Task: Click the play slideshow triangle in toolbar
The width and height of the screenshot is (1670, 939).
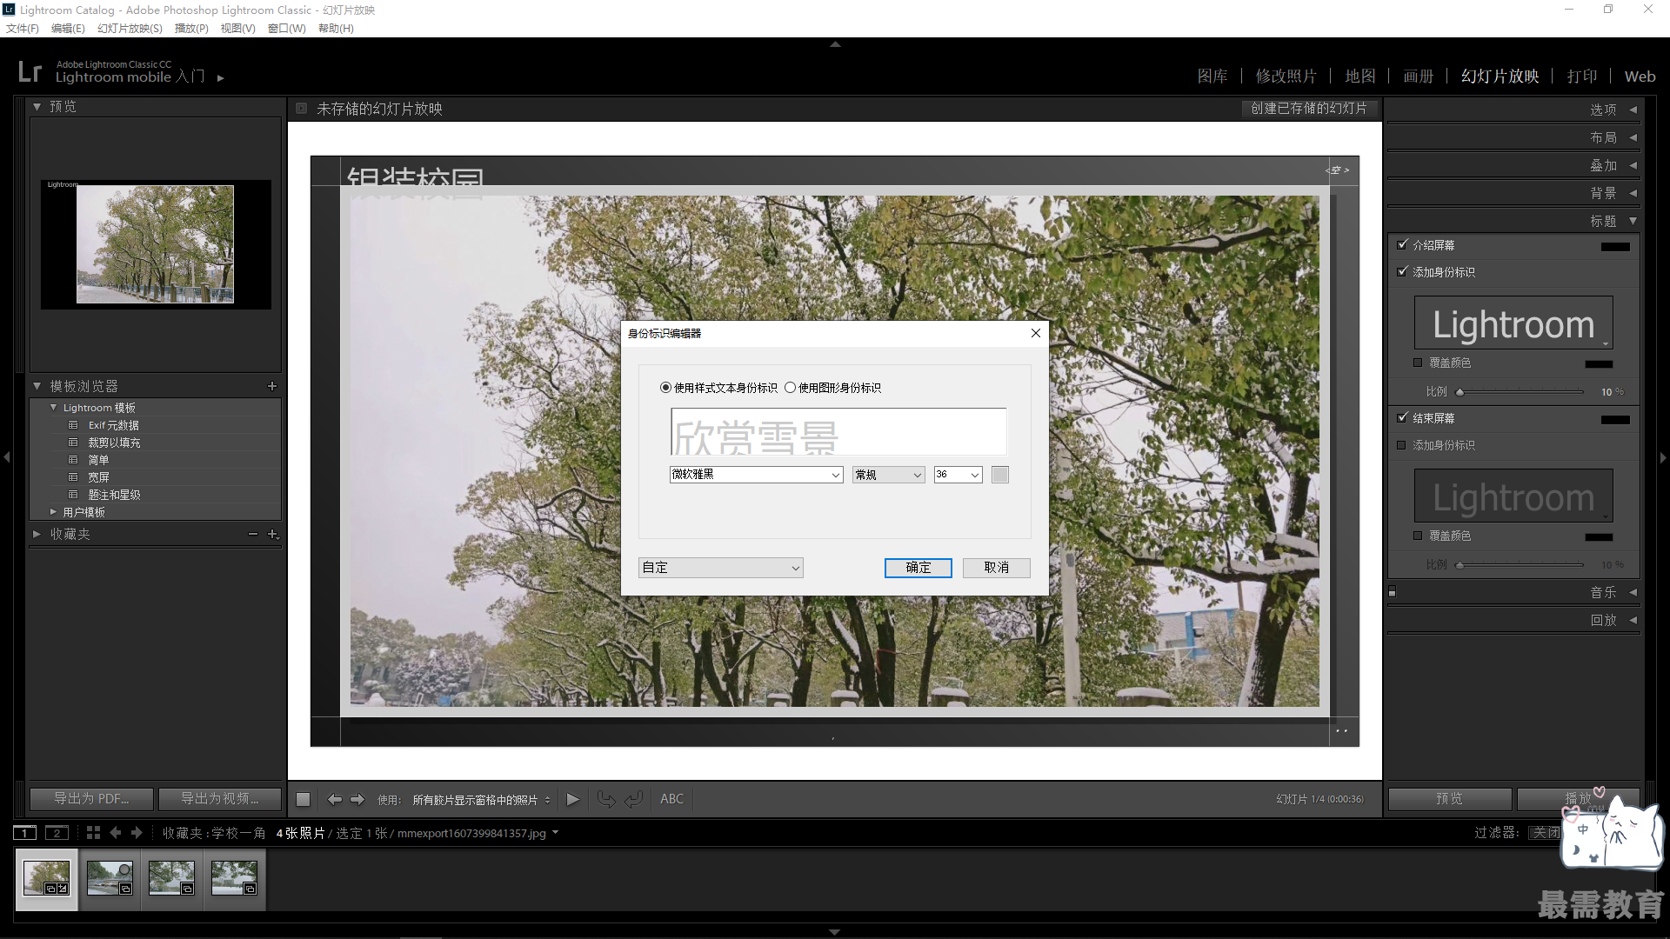Action: pos(572,799)
